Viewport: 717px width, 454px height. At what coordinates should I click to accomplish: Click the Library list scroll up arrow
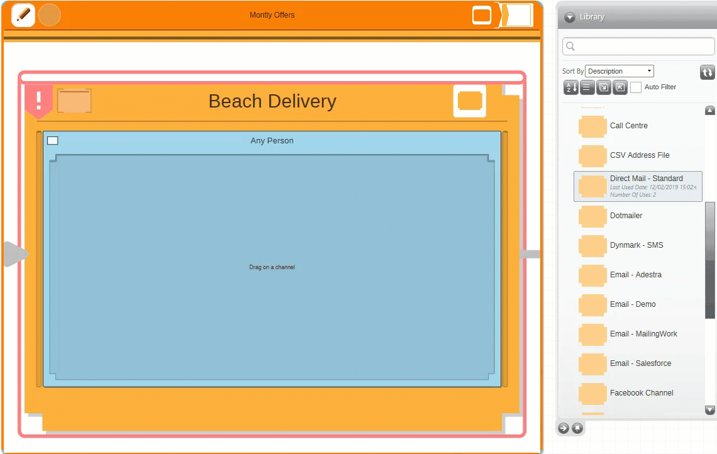(x=709, y=110)
